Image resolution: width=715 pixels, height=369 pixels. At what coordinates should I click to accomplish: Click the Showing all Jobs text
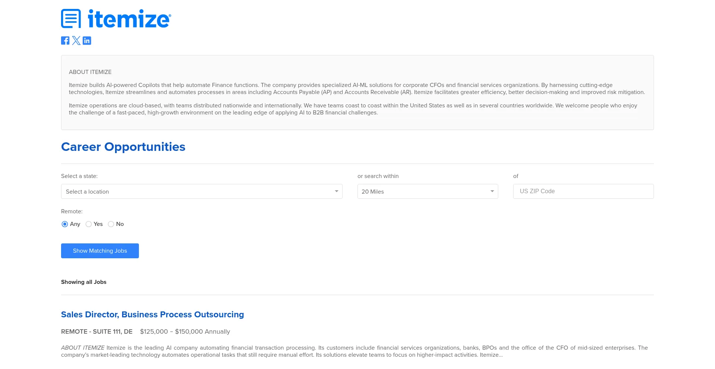[84, 282]
